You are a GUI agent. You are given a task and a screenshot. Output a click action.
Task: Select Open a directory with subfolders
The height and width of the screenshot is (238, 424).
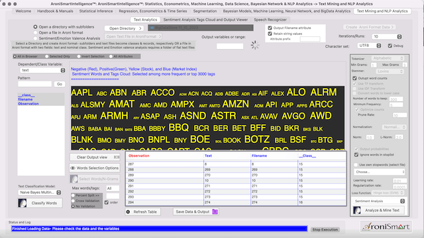tap(35, 26)
